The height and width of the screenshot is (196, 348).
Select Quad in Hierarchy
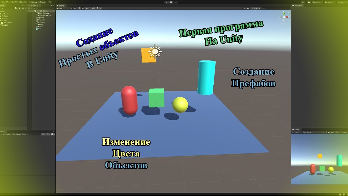39,27
